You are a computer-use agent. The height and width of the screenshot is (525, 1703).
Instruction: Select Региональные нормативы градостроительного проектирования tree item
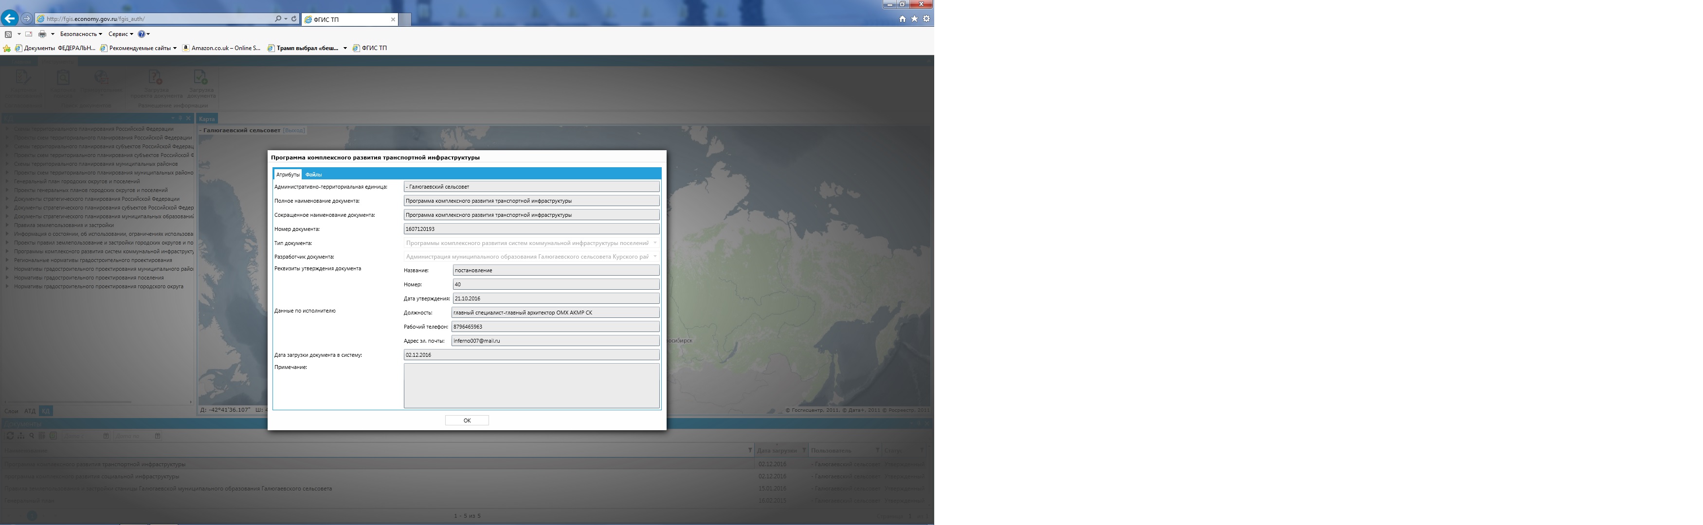pos(92,260)
